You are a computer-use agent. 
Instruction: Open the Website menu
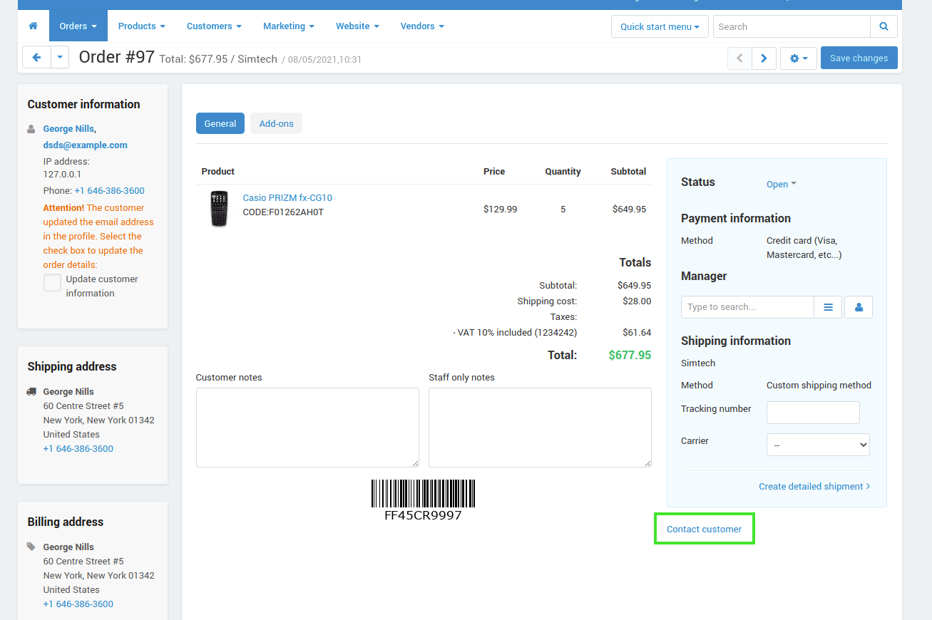click(x=357, y=26)
